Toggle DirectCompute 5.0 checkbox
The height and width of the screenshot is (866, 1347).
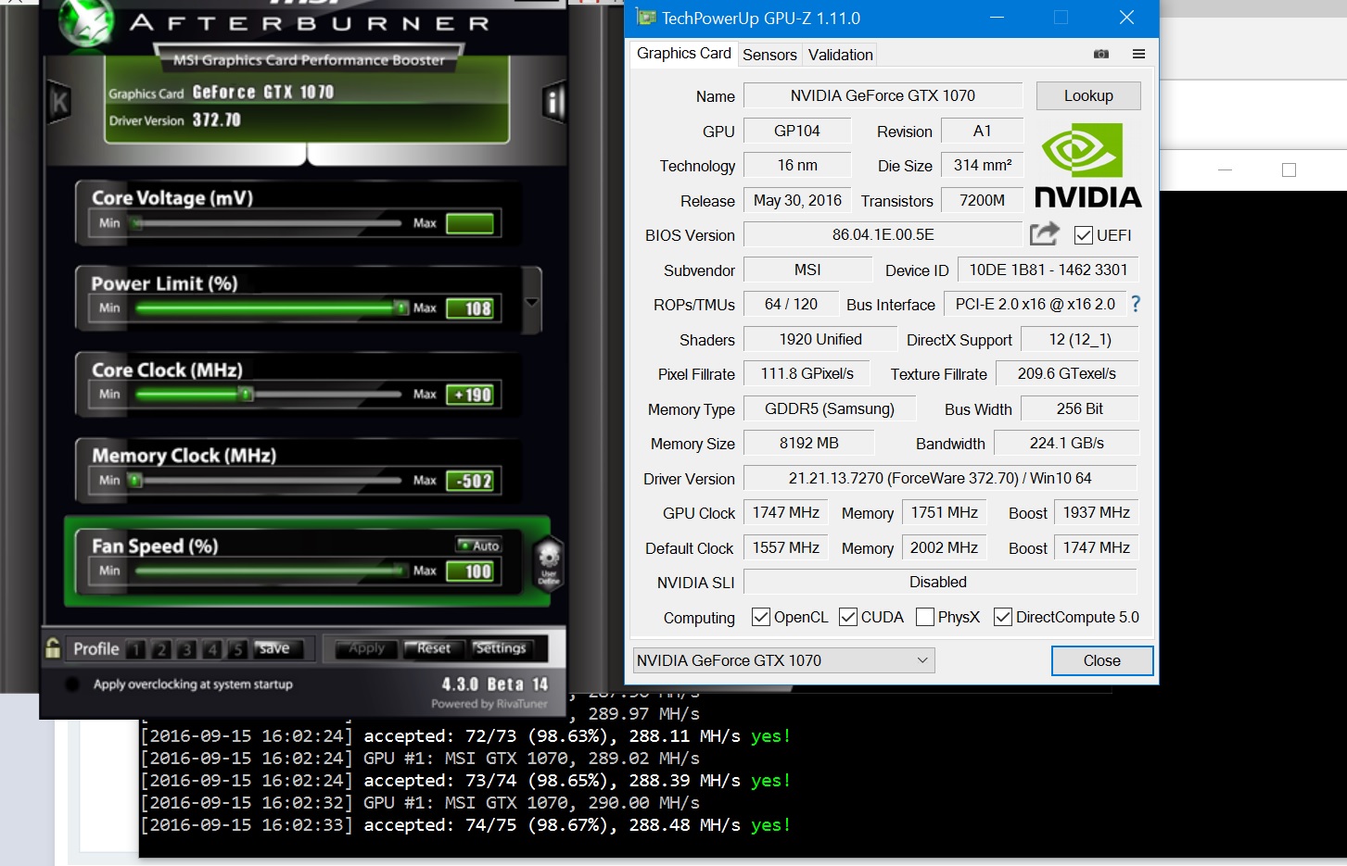coord(1003,617)
